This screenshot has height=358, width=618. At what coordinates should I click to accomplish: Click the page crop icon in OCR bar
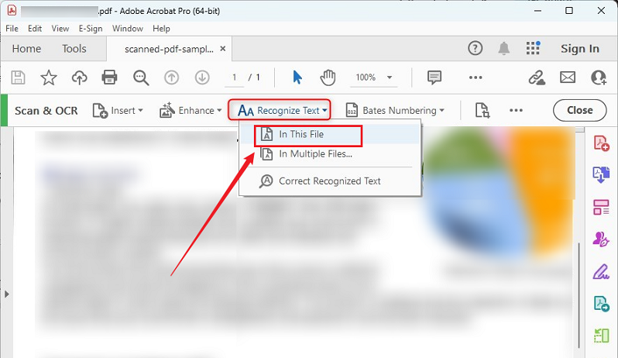tap(482, 110)
